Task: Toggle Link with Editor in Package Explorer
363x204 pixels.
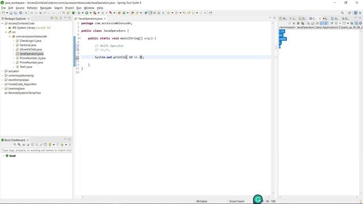Action: tap(56, 18)
